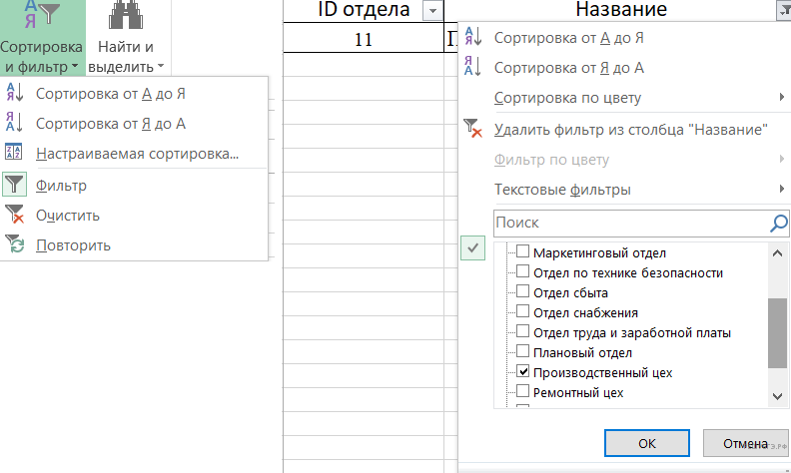The image size is (791, 473).
Task: Enable the Отдел сбыта checkbox
Action: point(522,293)
